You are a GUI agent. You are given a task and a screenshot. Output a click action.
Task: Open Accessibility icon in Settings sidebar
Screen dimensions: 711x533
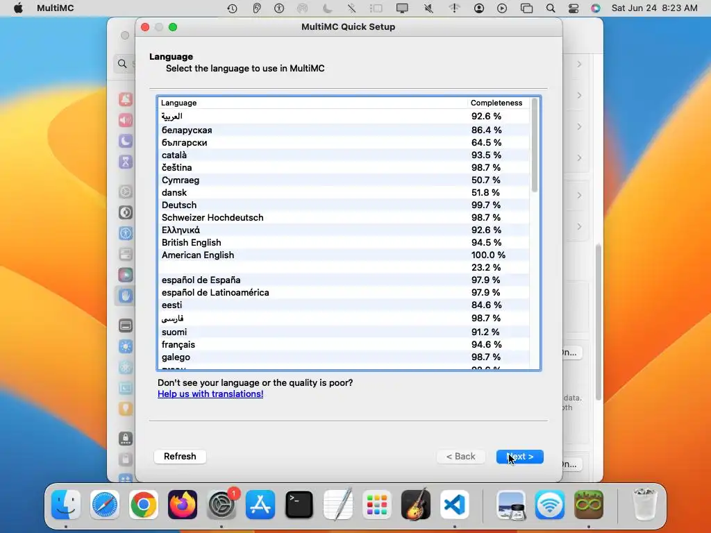pos(126,233)
